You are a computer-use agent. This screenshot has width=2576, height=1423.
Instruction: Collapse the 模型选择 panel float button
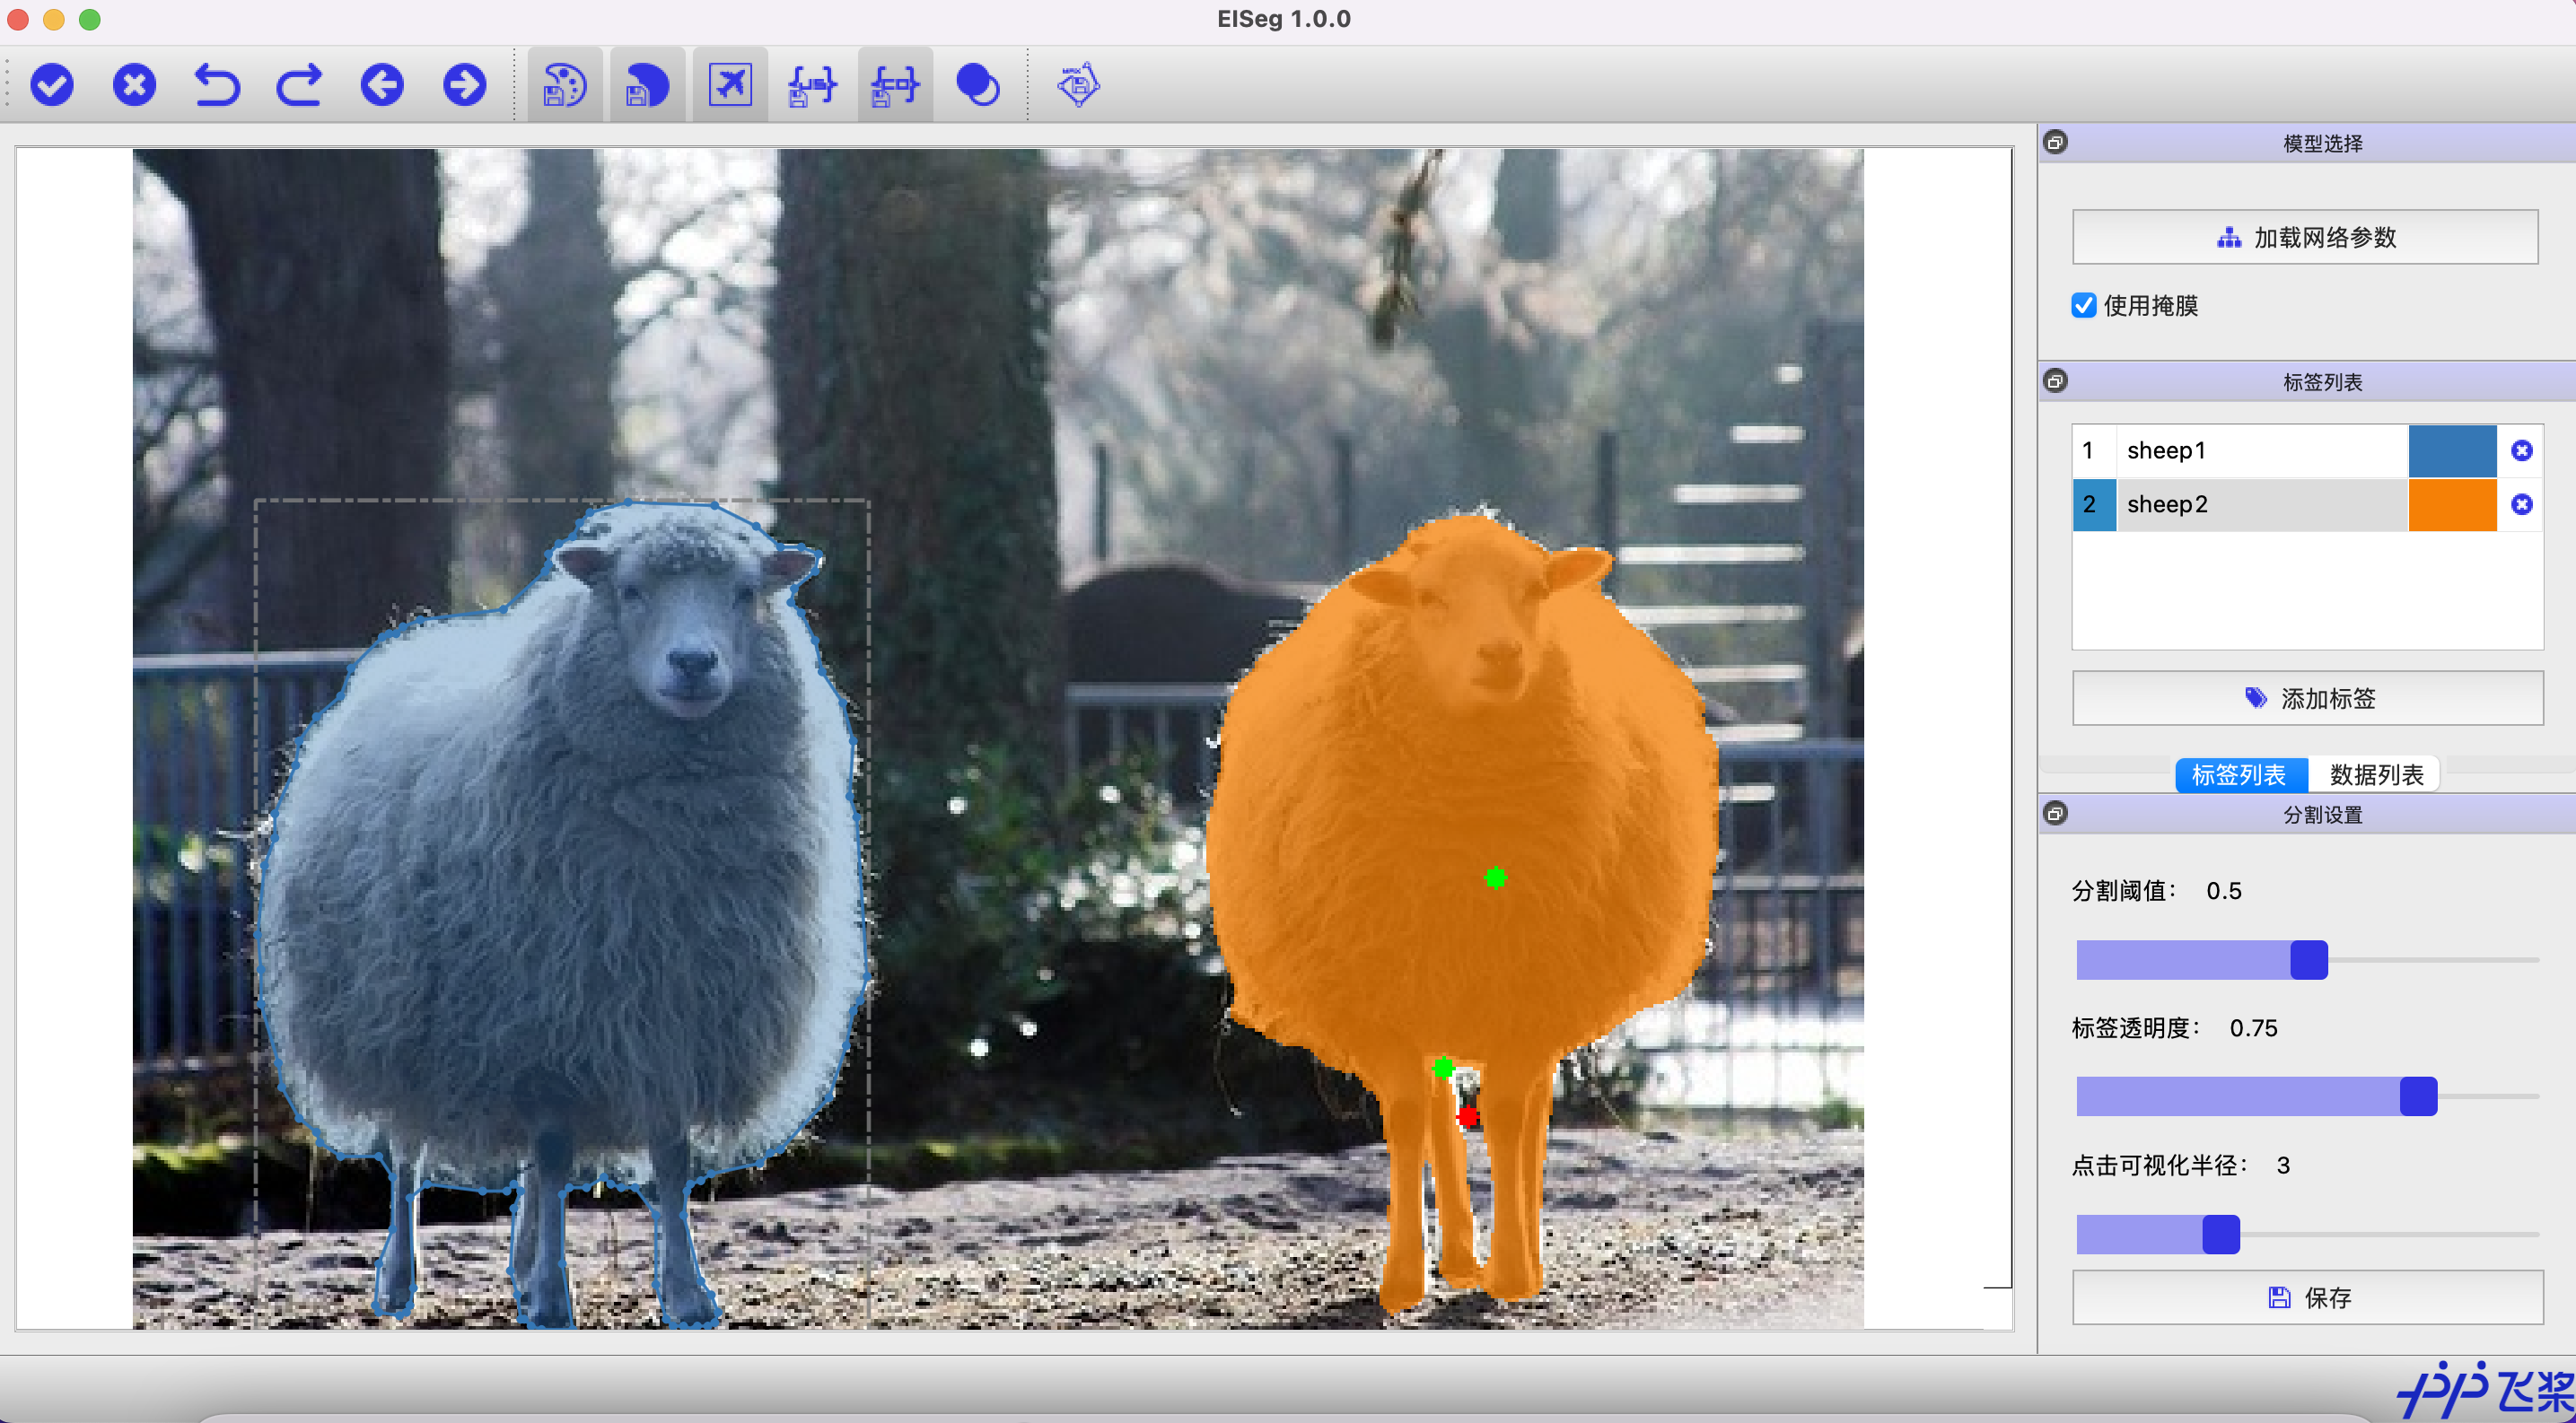click(2056, 142)
